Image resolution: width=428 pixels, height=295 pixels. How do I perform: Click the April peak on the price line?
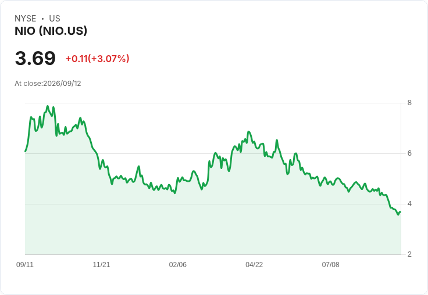pos(248,132)
